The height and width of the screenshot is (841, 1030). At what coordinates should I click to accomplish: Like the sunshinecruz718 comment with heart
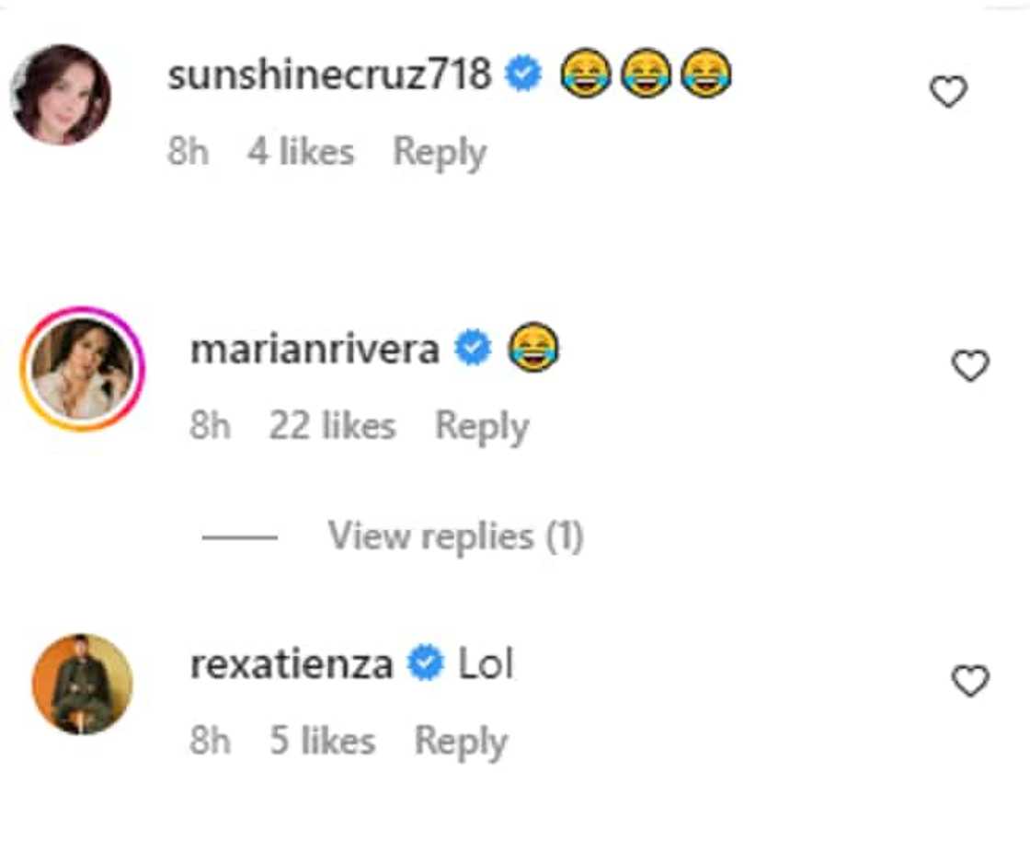click(948, 92)
